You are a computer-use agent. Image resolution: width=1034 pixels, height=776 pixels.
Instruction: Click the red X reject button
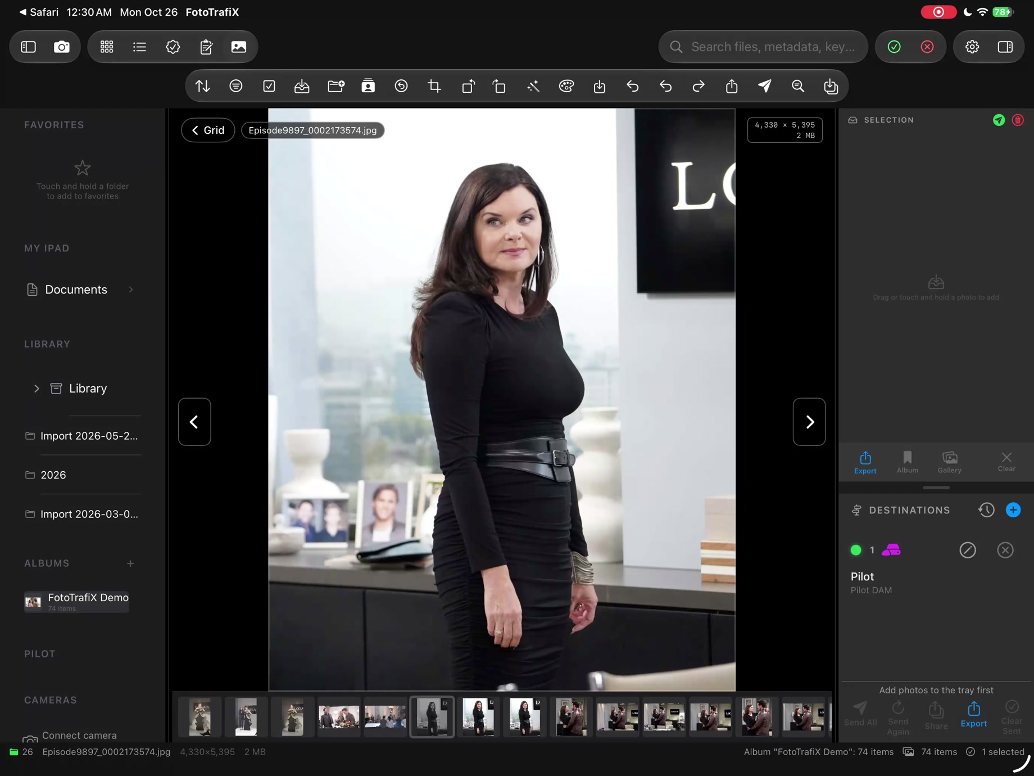927,47
